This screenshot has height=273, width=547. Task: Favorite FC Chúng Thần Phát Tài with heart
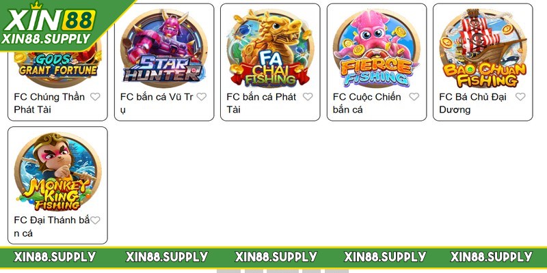point(95,96)
